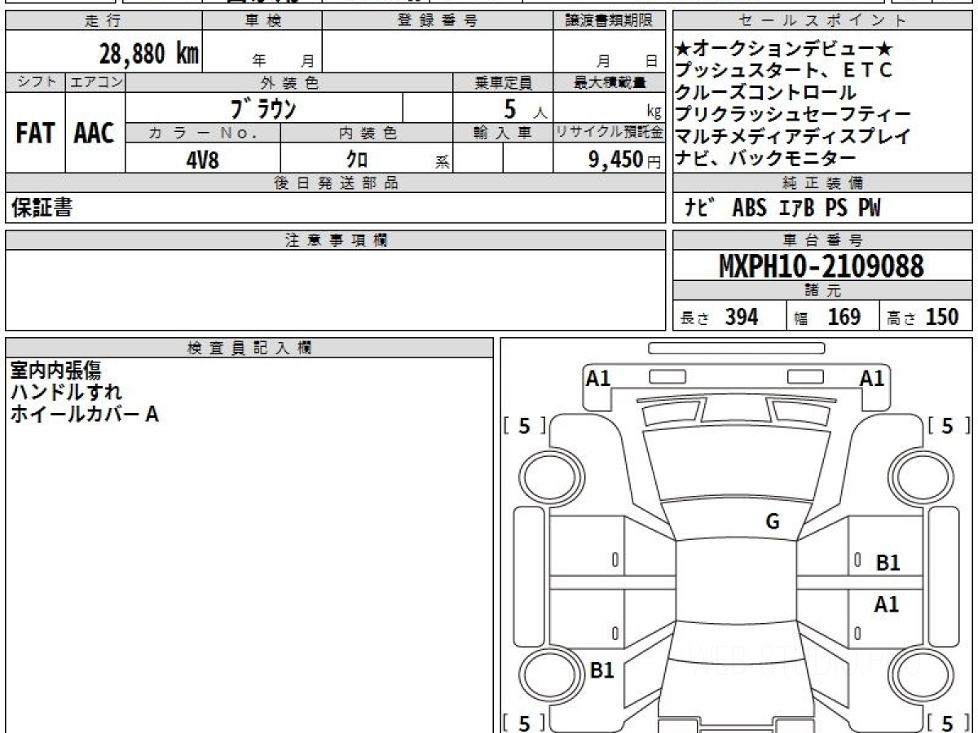Click the 検査員記入欄 header
This screenshot has width=978, height=733.
tap(249, 347)
